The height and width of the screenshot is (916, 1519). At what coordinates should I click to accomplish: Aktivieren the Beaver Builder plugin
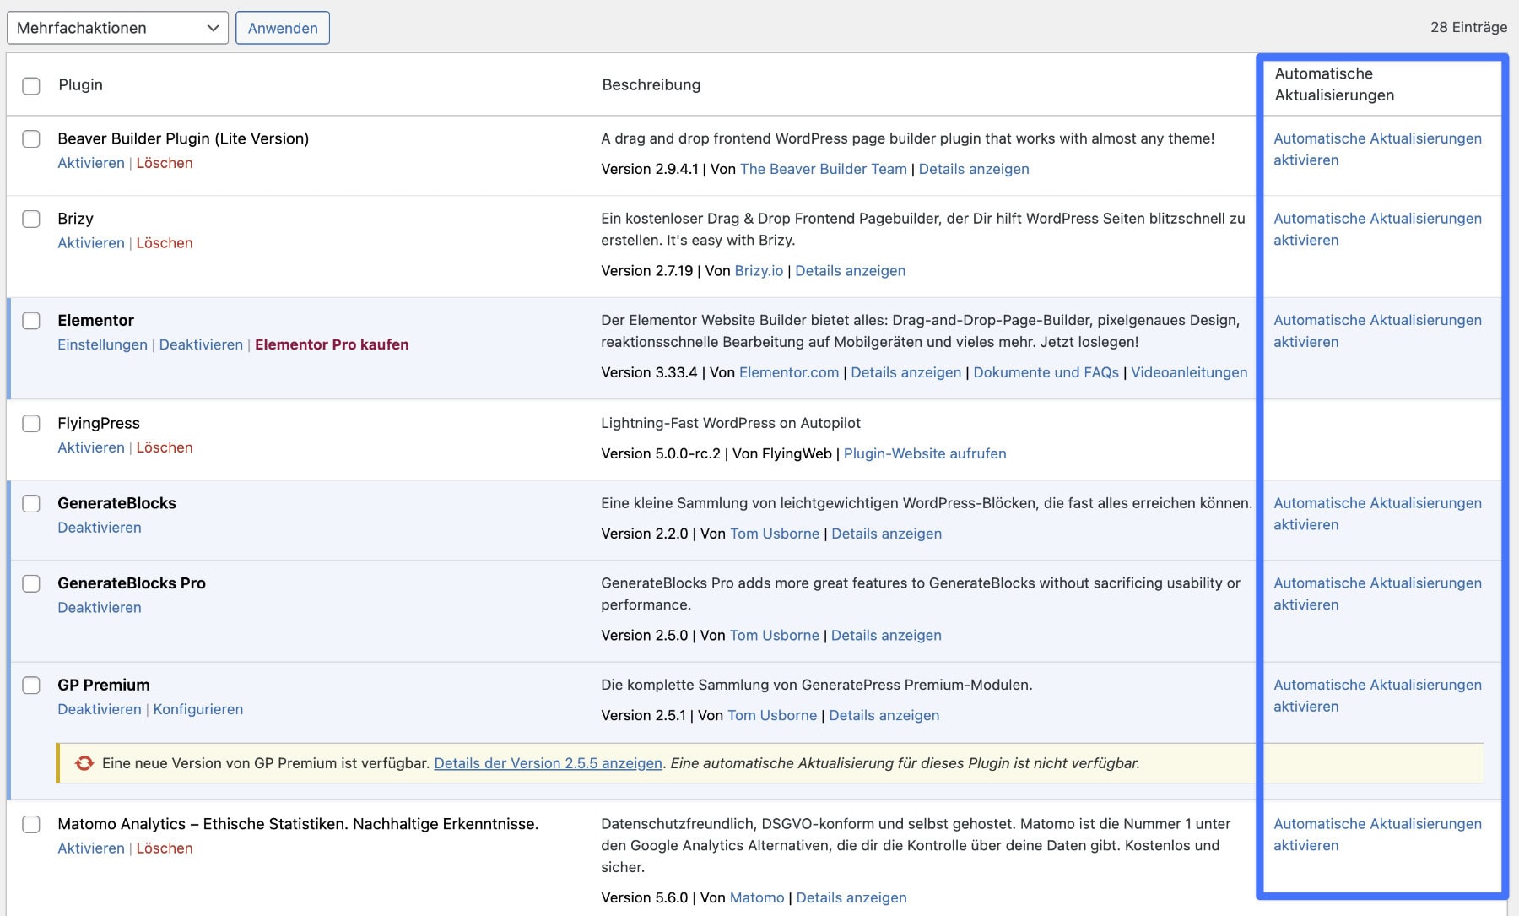(x=90, y=162)
